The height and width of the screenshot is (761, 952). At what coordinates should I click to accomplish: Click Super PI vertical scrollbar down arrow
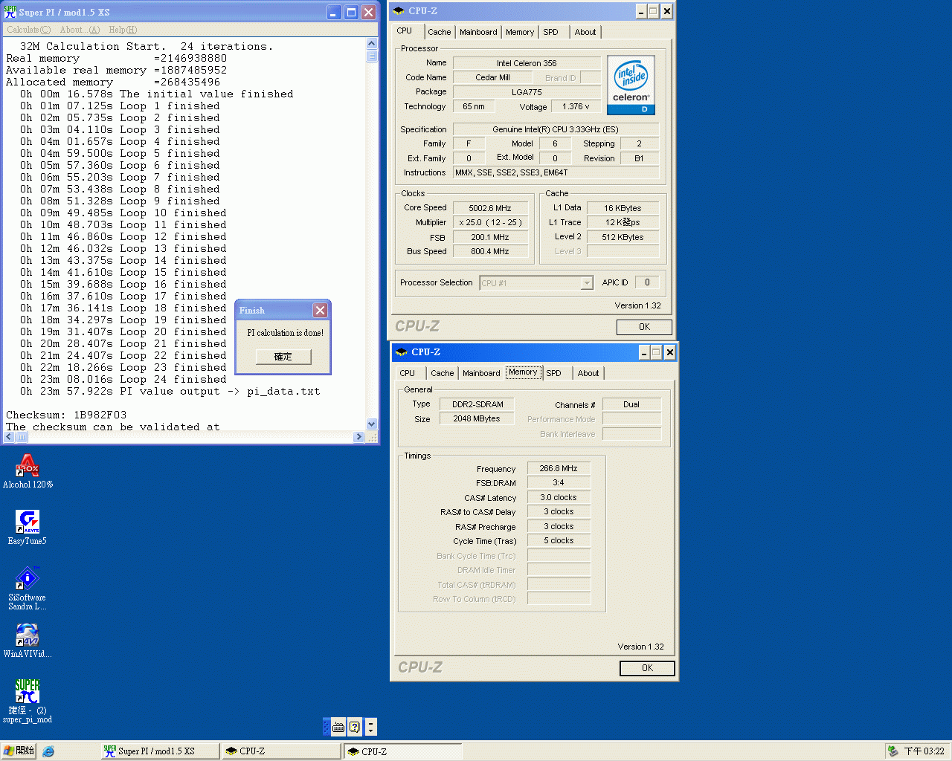(372, 424)
